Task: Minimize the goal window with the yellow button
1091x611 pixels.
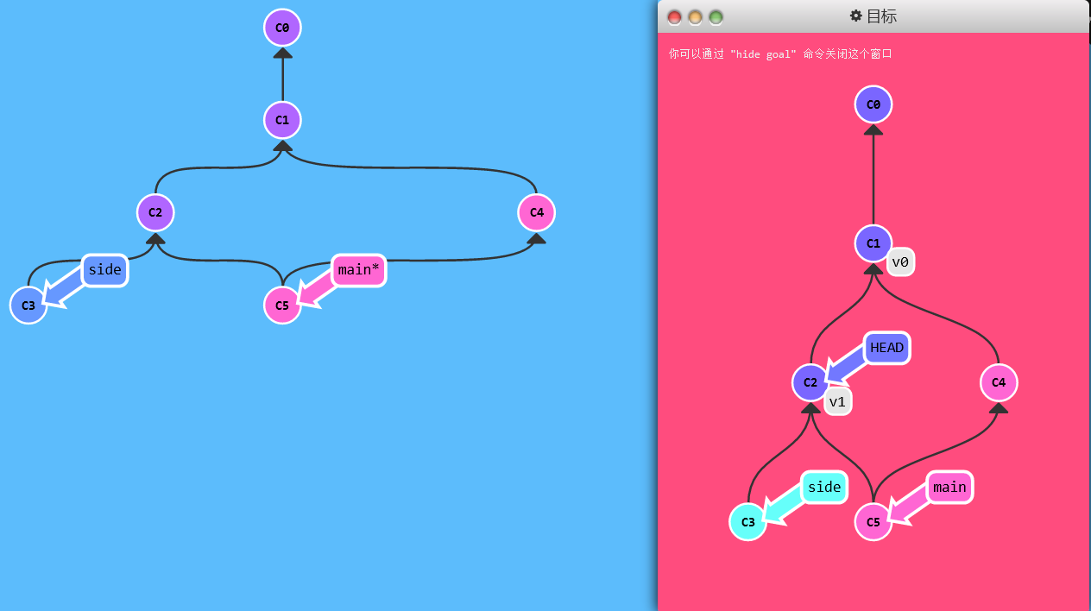Action: pos(695,17)
